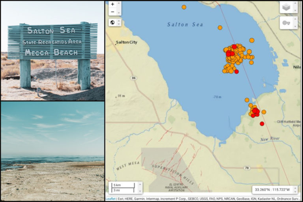This screenshot has width=303, height=202.
Task: Click the route 86 highway shield
Action: pyautogui.click(x=134, y=78)
